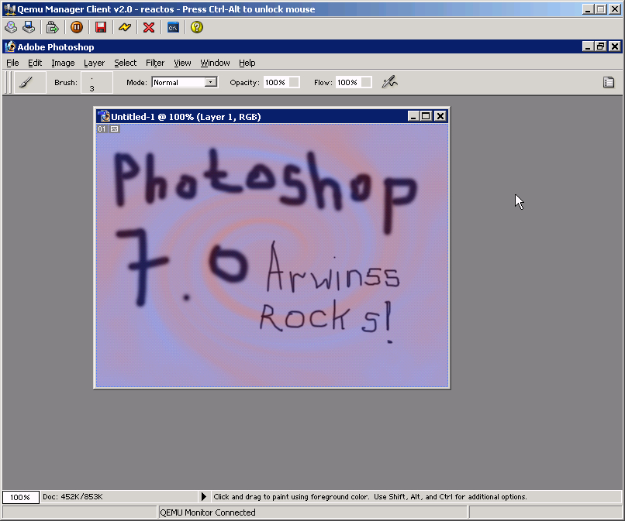Open the Select menu
The height and width of the screenshot is (521, 625).
coord(125,63)
